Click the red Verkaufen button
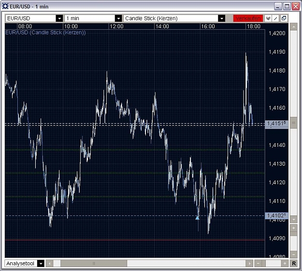 click(248, 18)
